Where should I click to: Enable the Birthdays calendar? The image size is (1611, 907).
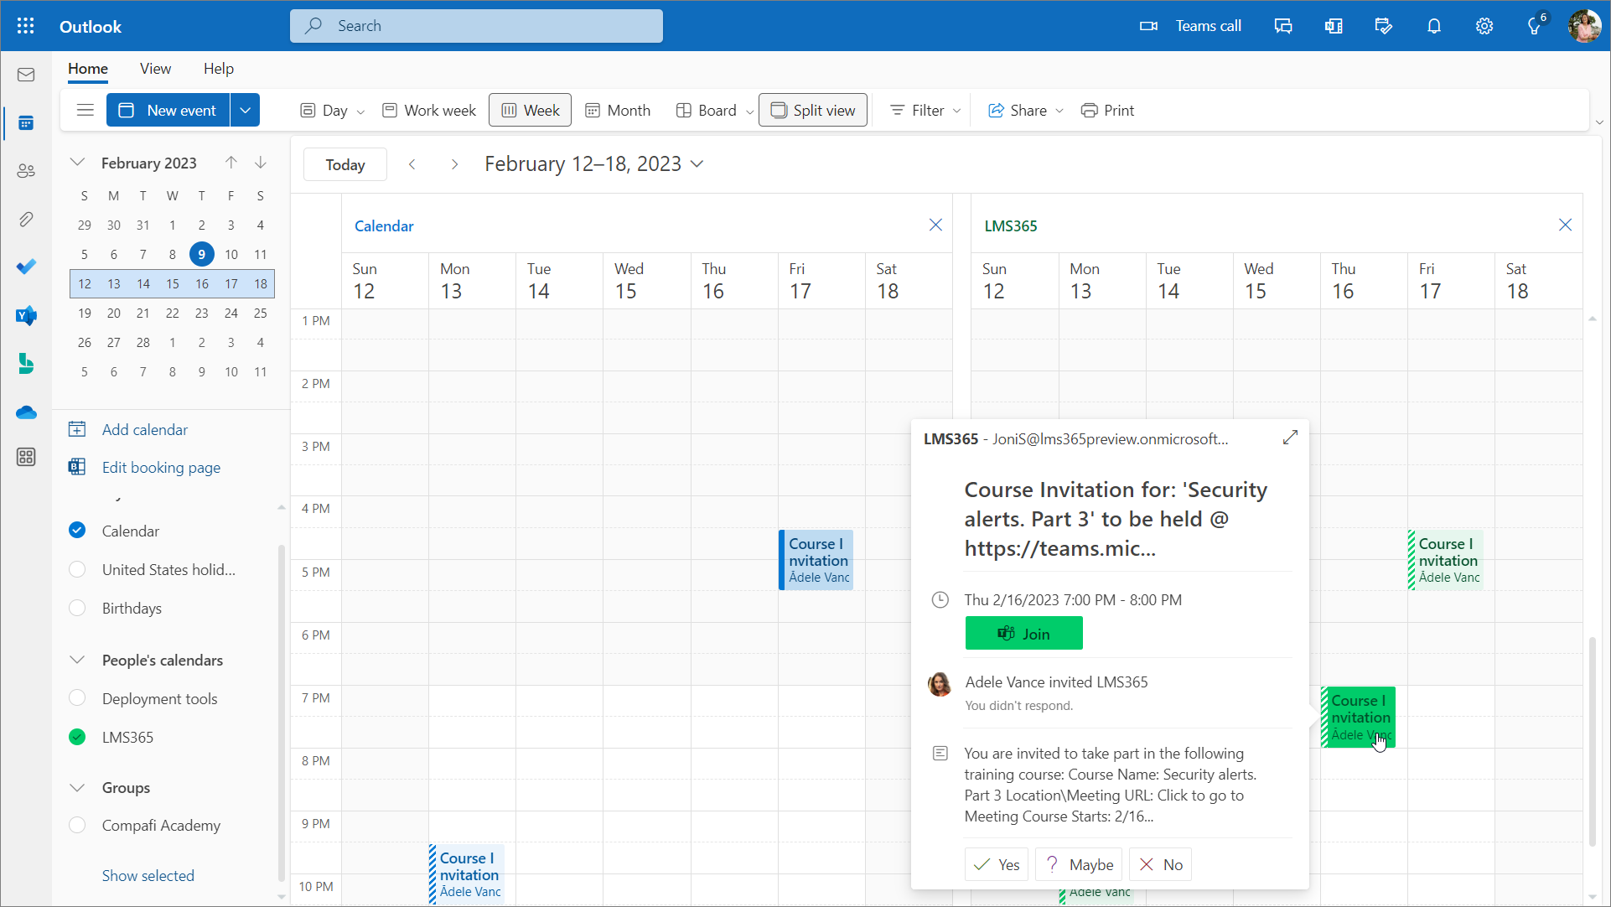tap(77, 609)
